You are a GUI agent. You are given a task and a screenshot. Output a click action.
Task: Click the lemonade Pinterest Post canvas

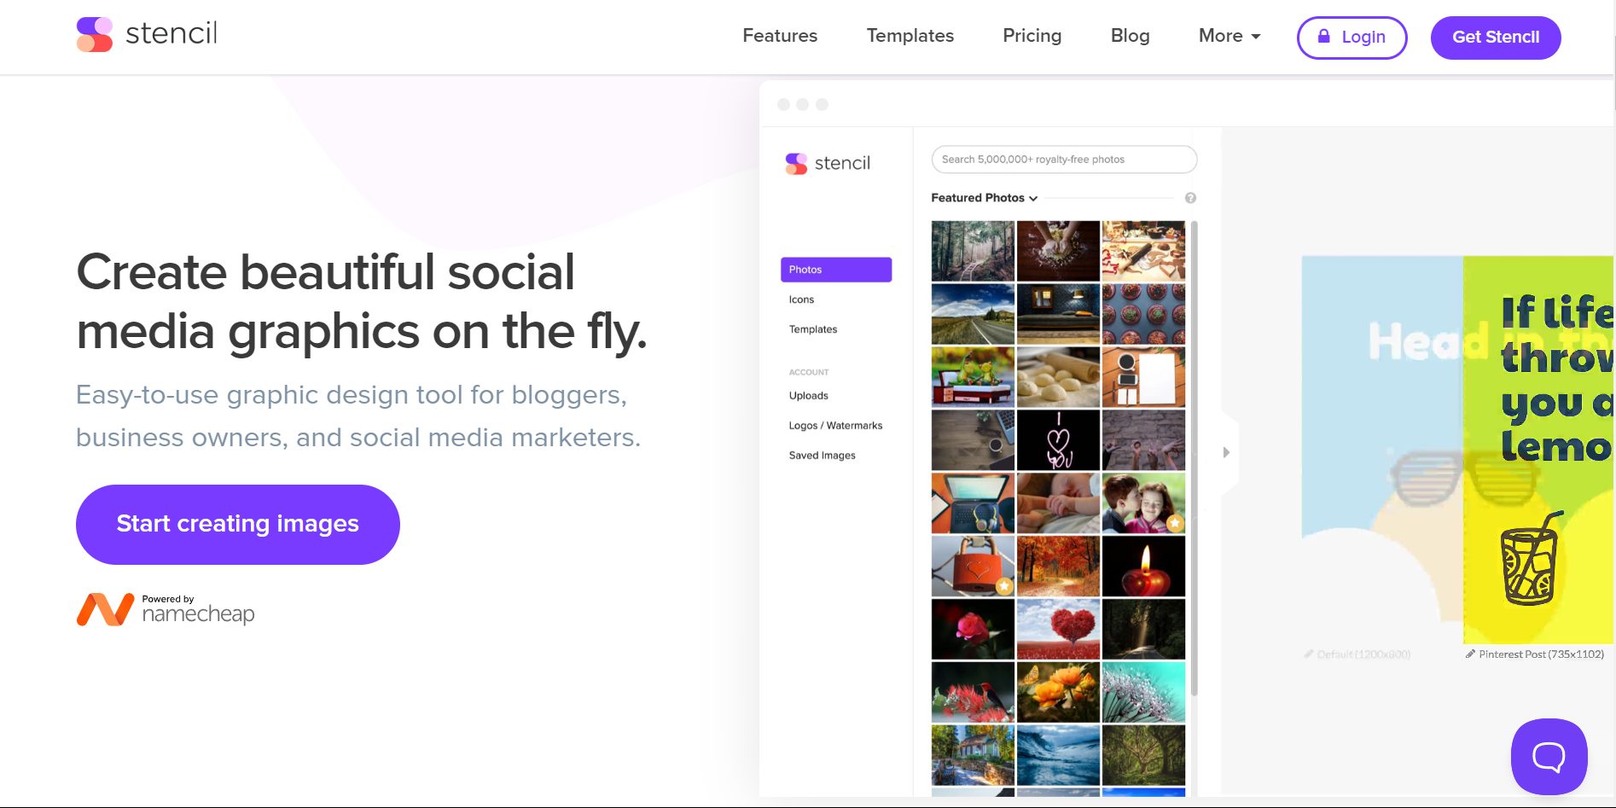coord(1538,450)
